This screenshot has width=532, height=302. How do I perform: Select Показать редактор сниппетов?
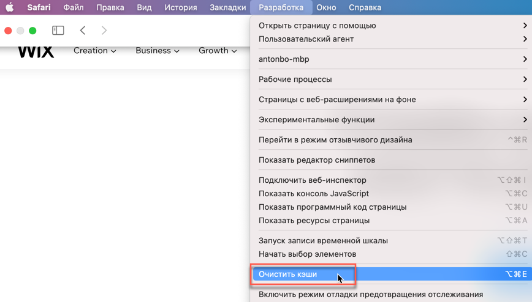392,160
